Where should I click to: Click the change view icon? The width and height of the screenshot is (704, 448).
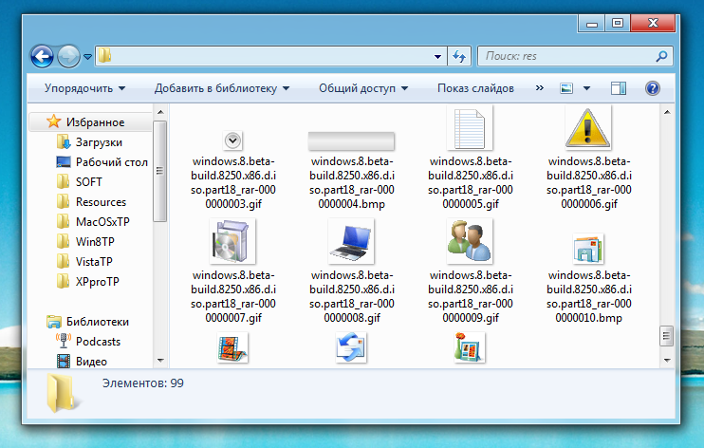point(566,88)
